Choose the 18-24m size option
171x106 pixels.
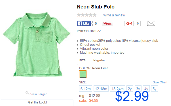point(117,88)
